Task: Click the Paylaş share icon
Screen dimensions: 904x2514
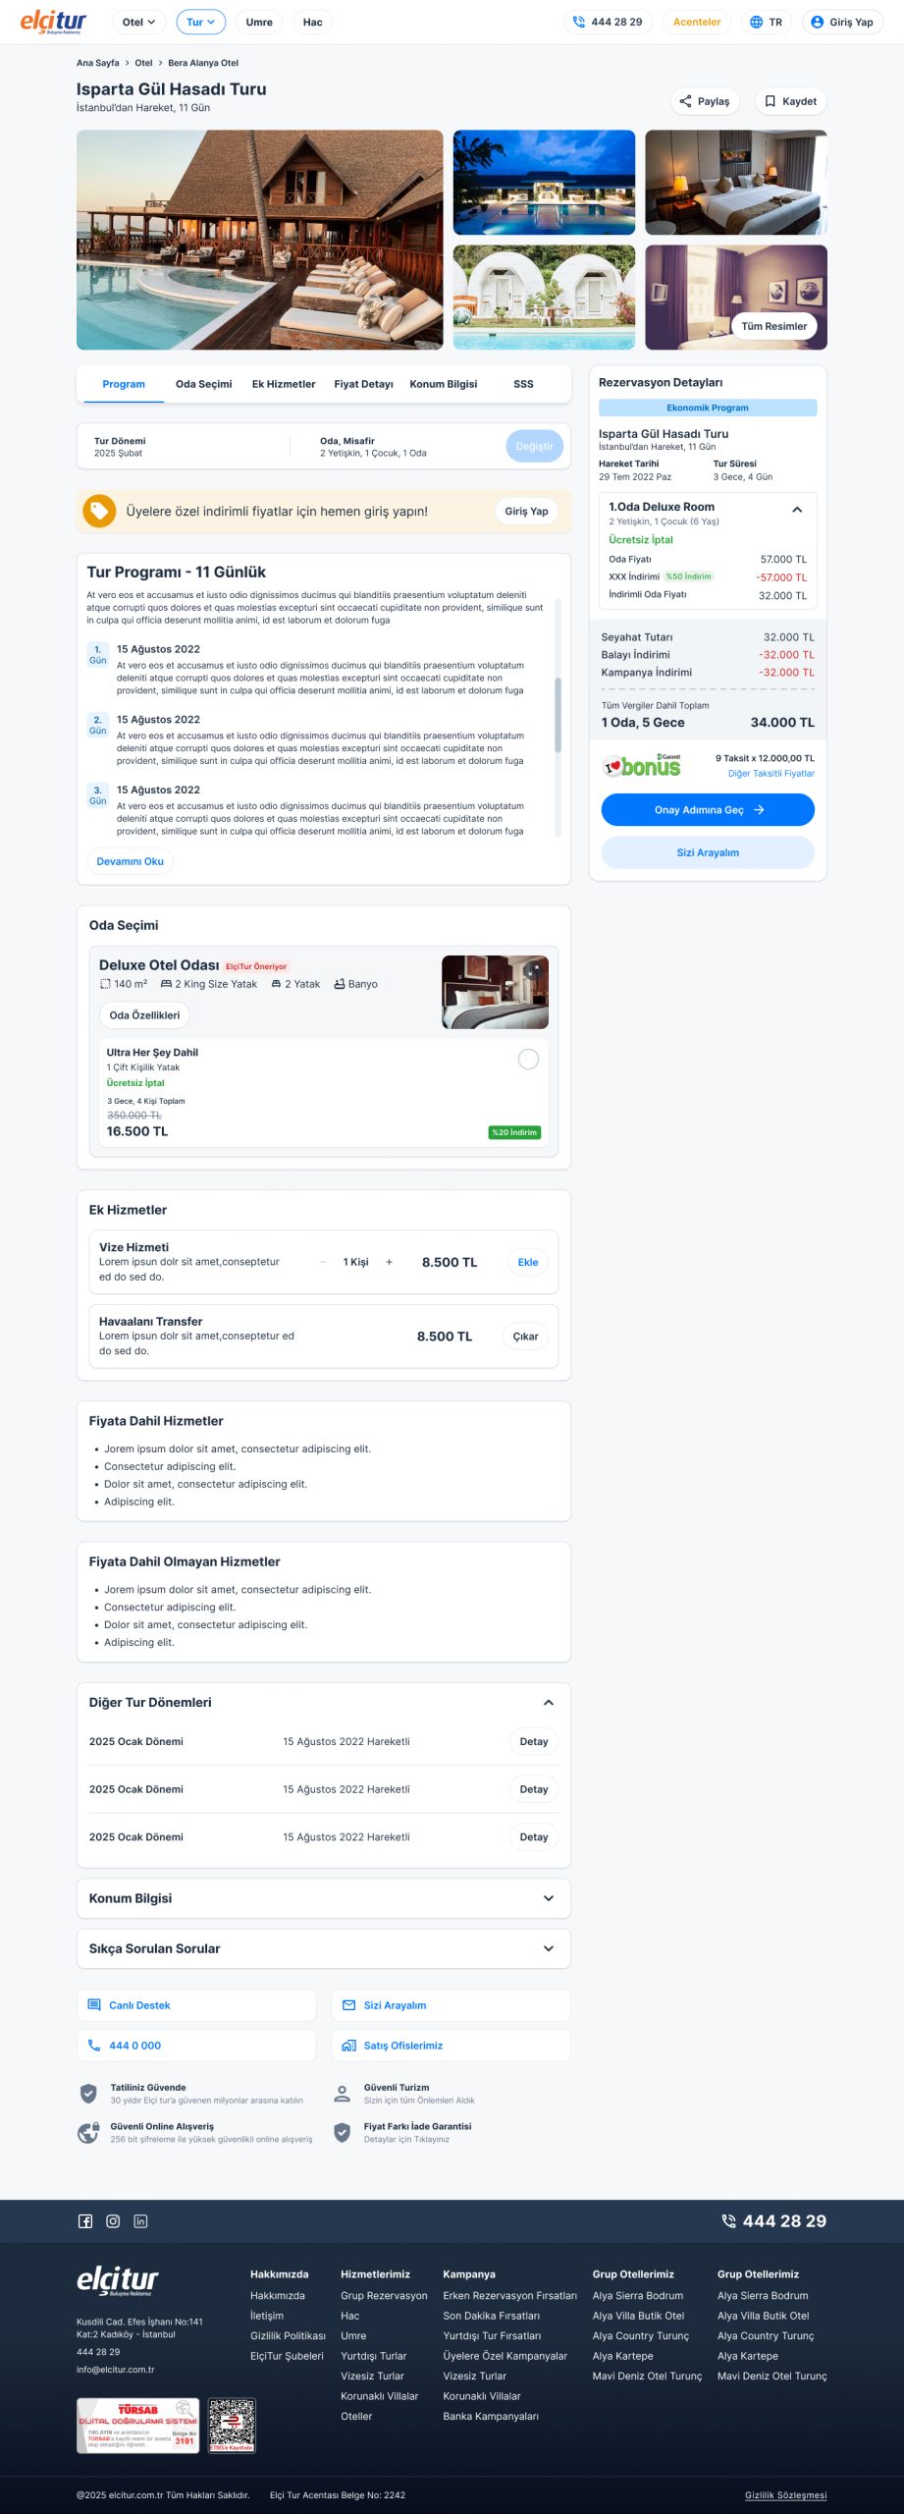Action: click(685, 101)
